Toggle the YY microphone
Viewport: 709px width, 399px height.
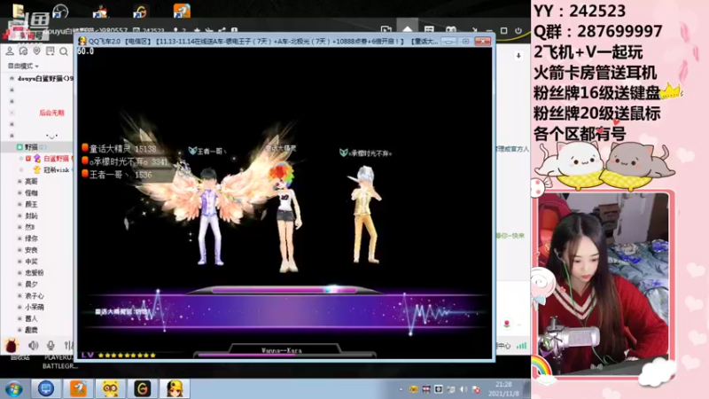click(x=51, y=346)
